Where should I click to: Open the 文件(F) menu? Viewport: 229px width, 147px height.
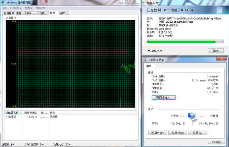6,8
